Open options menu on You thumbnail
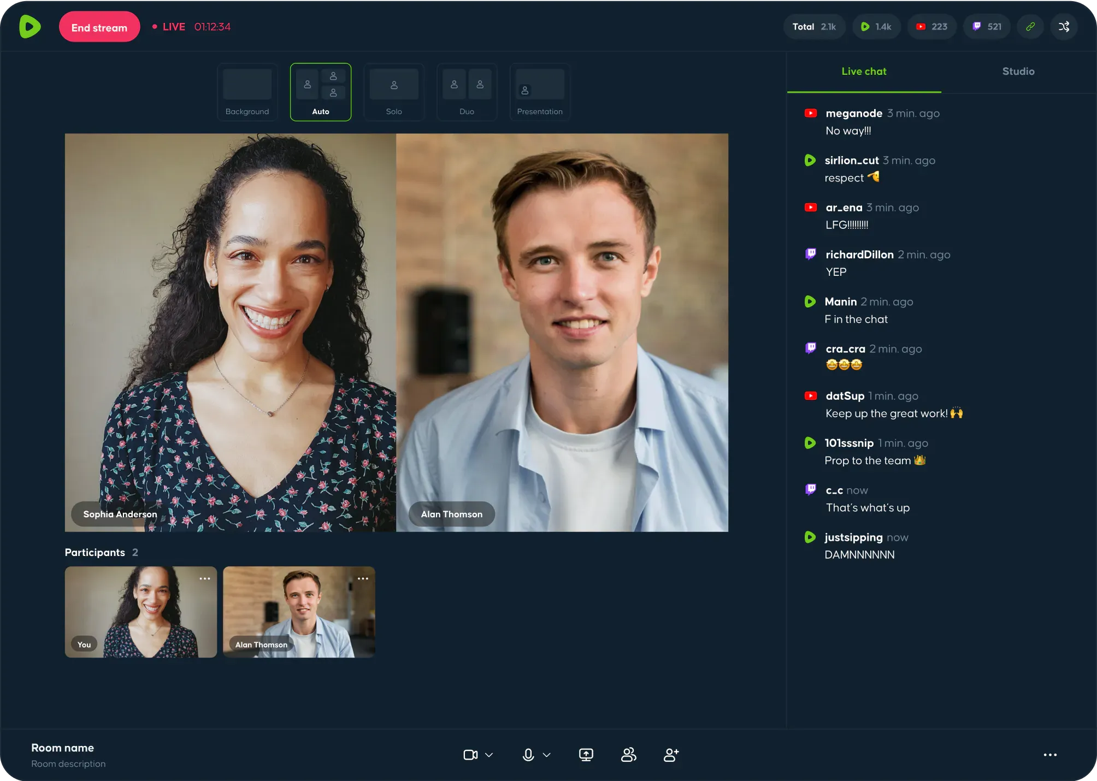This screenshot has height=781, width=1097. coord(205,578)
